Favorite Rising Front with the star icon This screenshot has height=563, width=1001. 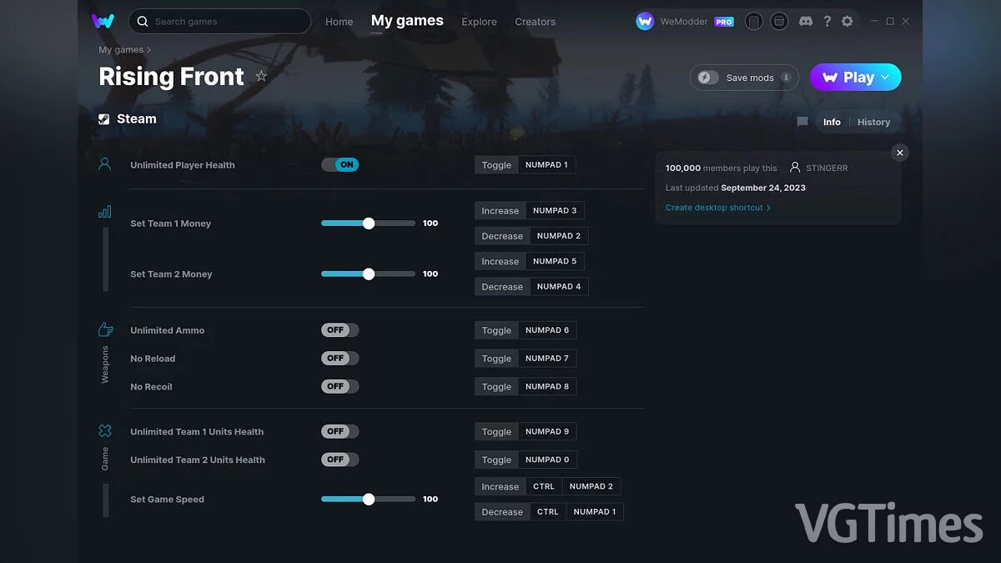coord(261,76)
